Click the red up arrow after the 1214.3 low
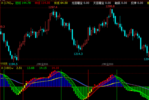The image size is (149, 100). pos(95,85)
